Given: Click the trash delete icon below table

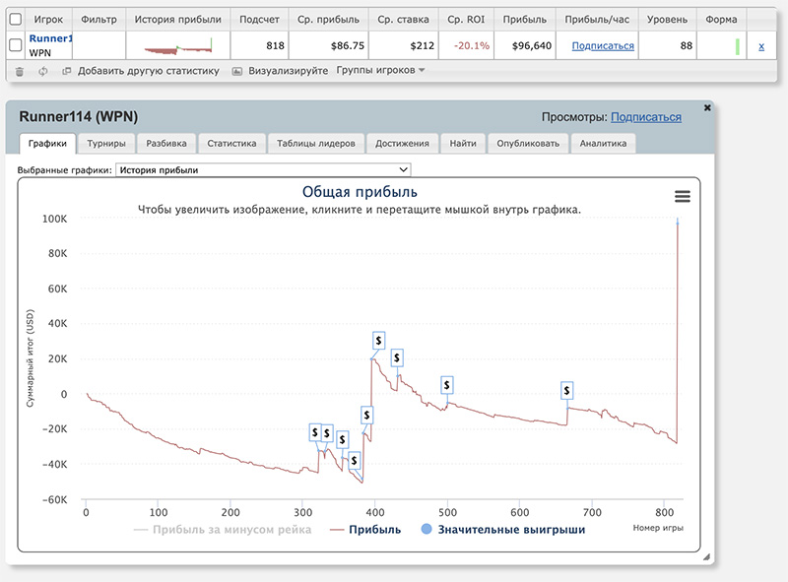Looking at the screenshot, I should point(19,71).
